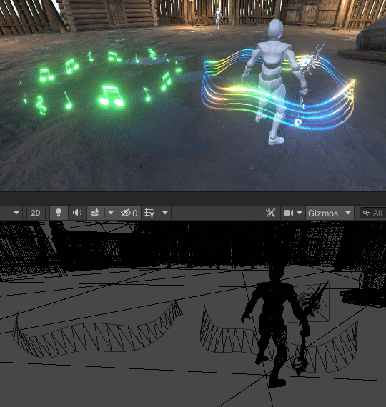Toggle scene audio speaker icon
This screenshot has height=407, width=386.
(x=77, y=213)
